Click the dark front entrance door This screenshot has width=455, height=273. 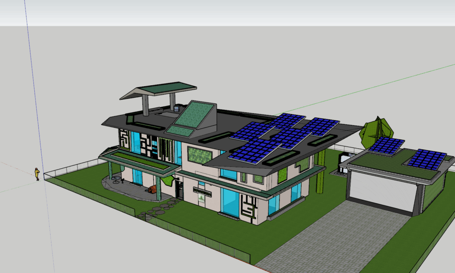click(179, 189)
